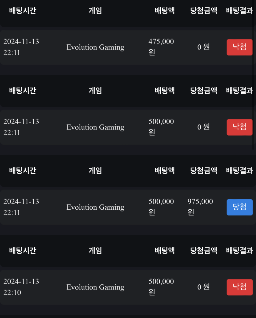Click 배팅시간 header above the 475,000원 entry

(x=23, y=11)
